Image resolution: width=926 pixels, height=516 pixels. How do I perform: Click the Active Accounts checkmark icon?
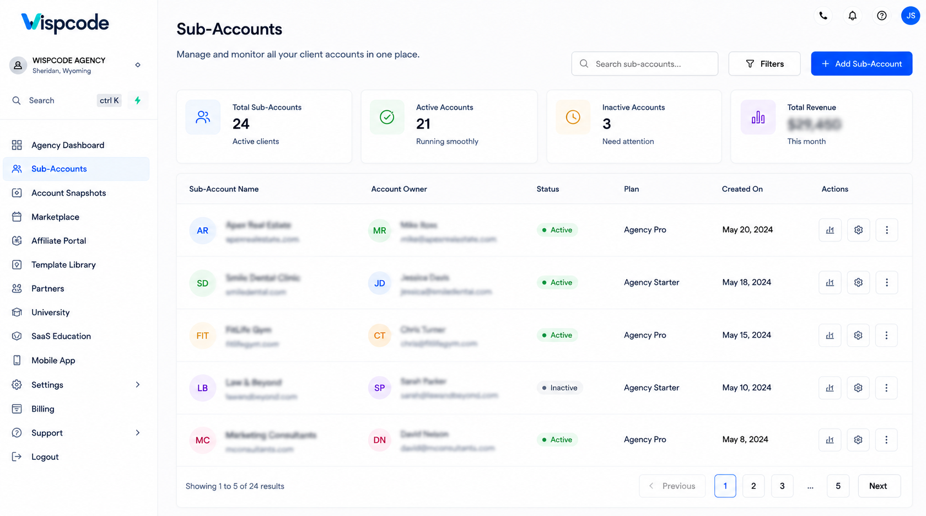[x=387, y=117]
